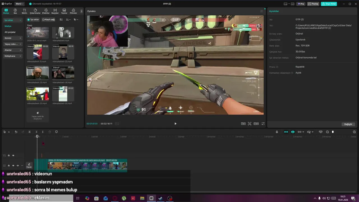Undo the last action
This screenshot has height=202, width=359.
click(16, 132)
